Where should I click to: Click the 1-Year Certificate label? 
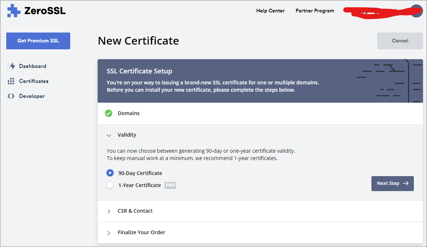[140, 185]
